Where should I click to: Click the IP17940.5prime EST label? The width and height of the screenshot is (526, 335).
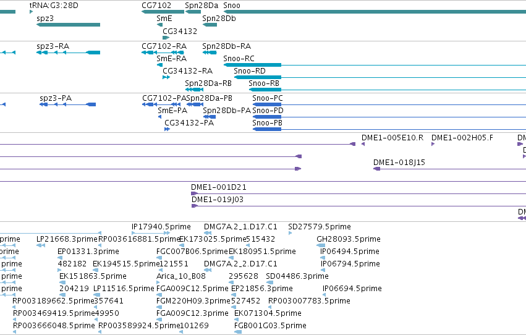coord(161,227)
